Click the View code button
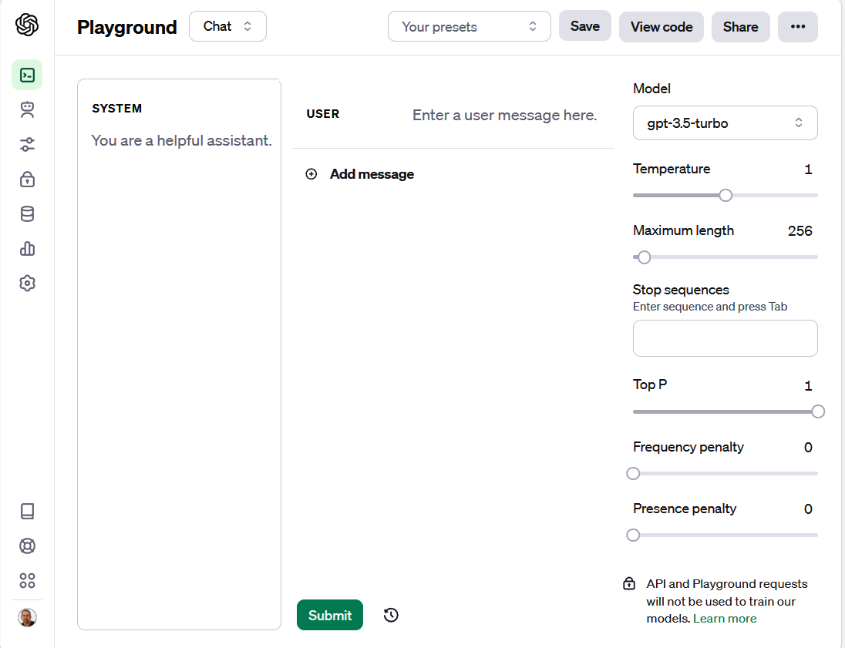The image size is (845, 648). (x=662, y=27)
